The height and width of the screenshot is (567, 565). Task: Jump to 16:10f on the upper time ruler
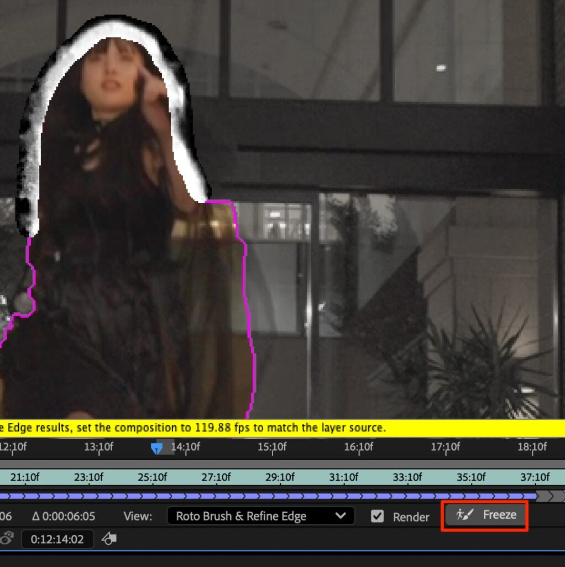[358, 446]
